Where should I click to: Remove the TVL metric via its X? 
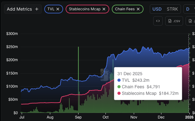58,9
